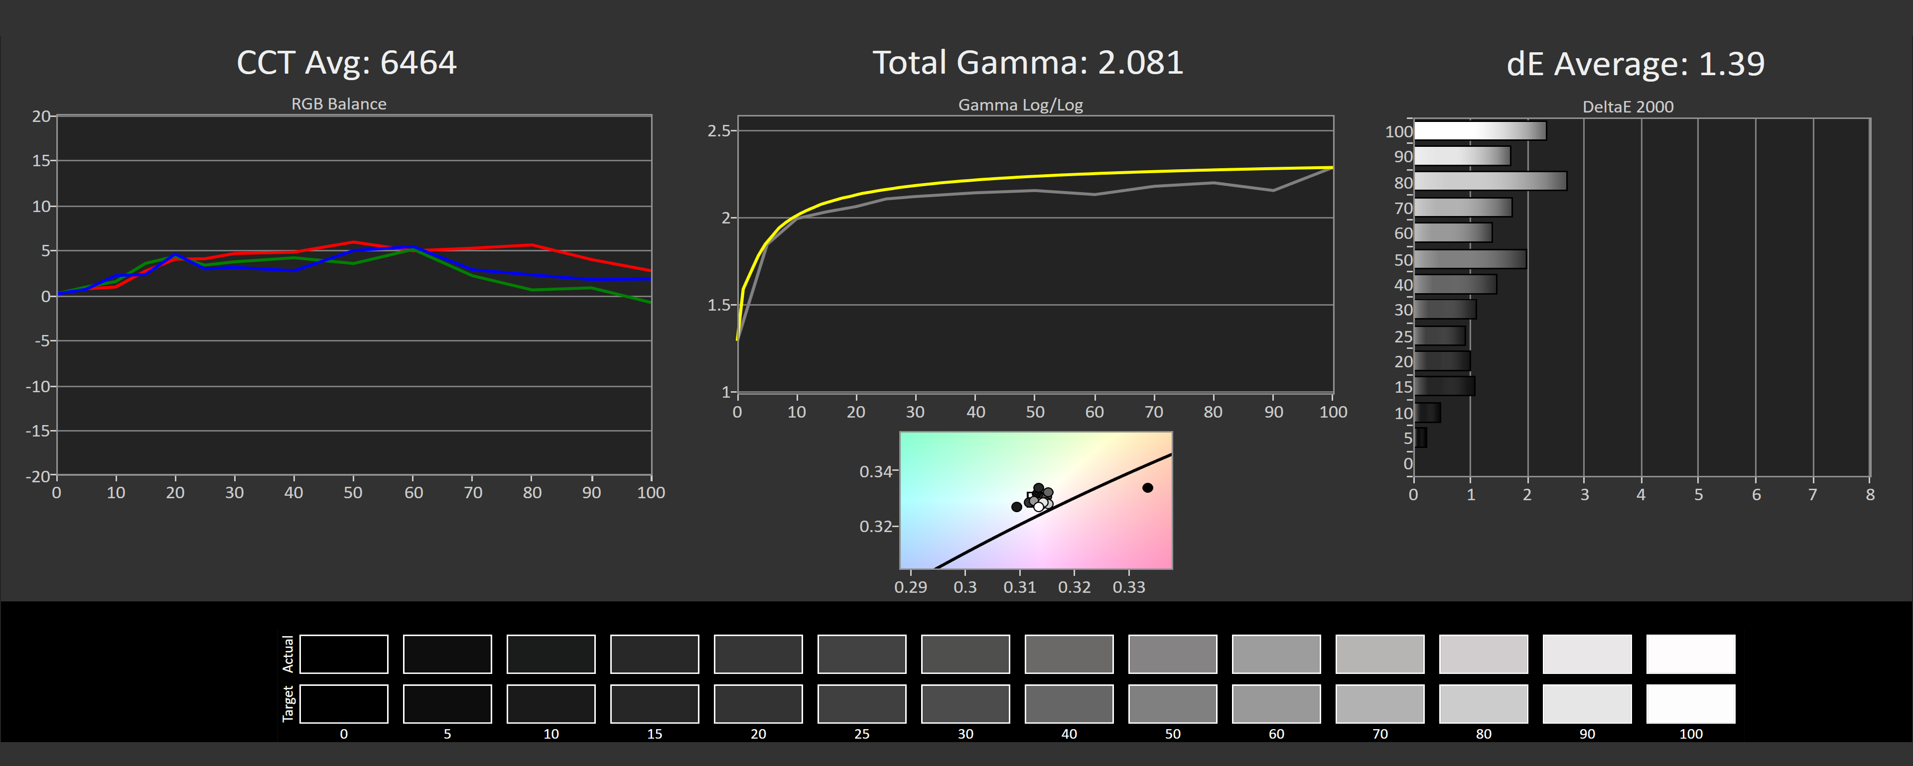Click the DeltaE 2000 chart title
This screenshot has width=1913, height=766.
click(x=1628, y=107)
